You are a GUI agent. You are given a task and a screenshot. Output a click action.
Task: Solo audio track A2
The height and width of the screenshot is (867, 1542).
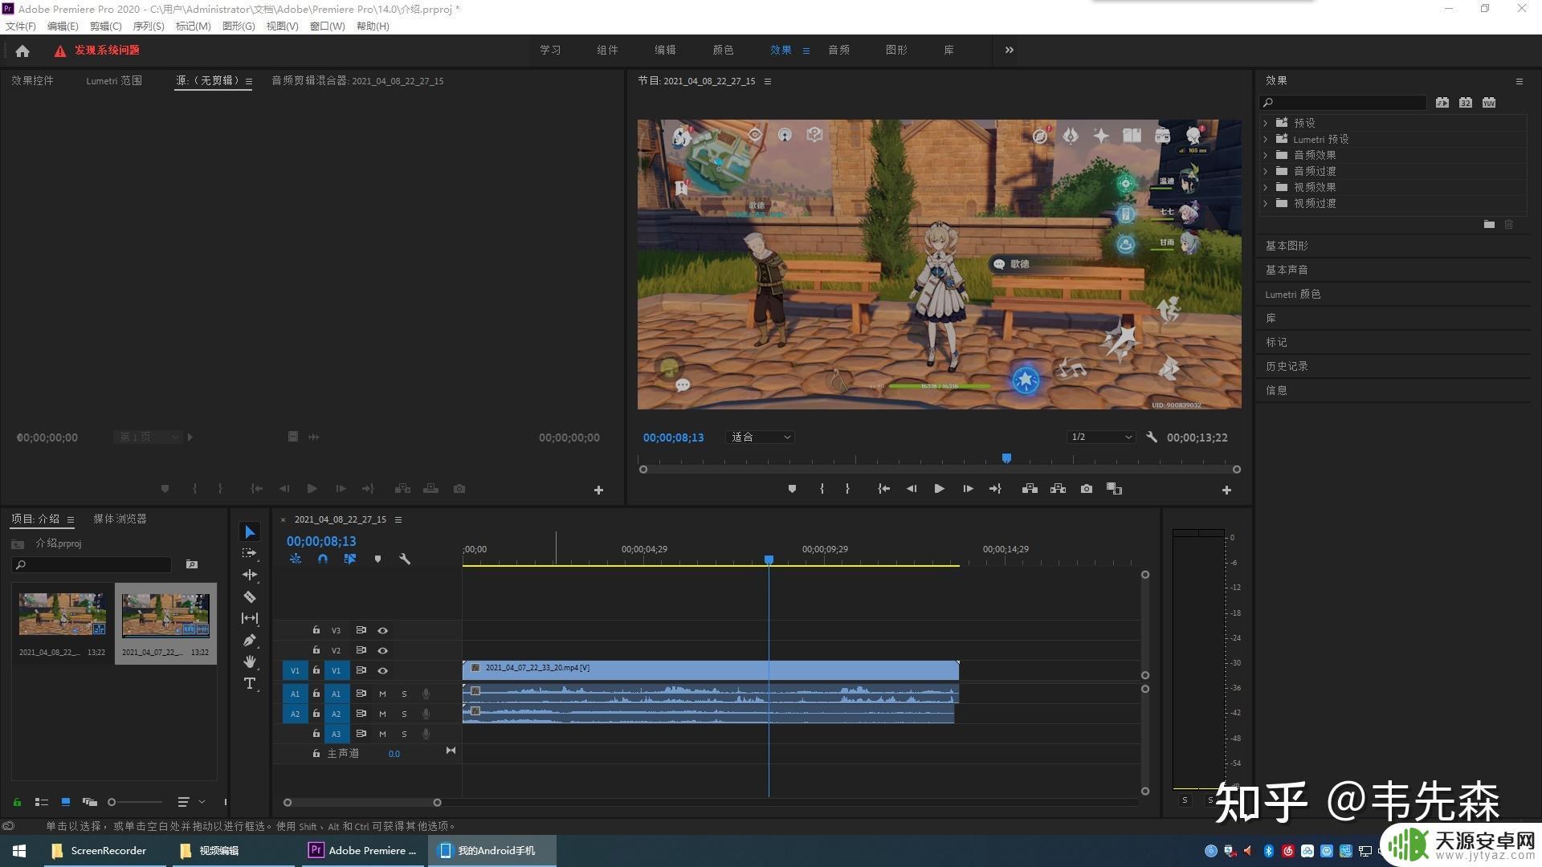pyautogui.click(x=404, y=714)
